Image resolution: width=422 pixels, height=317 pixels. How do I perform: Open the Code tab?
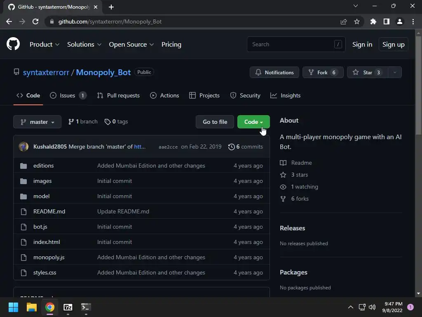click(28, 95)
